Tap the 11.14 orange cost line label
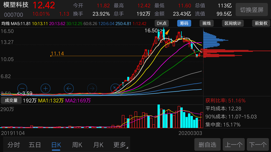This screenshot has height=152, width=271. (57, 54)
